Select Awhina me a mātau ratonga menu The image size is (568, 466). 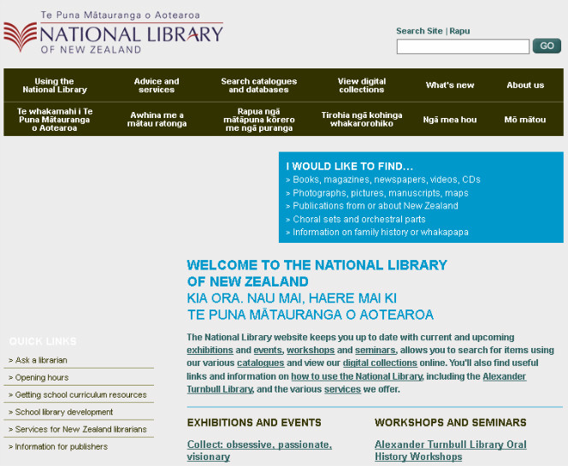point(157,120)
